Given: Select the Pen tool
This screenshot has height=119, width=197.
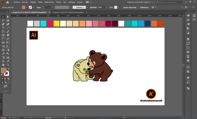Looking at the screenshot, I should 3,24.
